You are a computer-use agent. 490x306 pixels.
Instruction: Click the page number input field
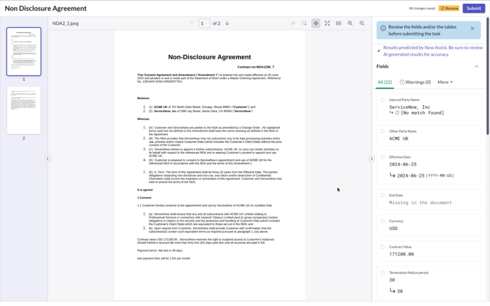(205, 23)
